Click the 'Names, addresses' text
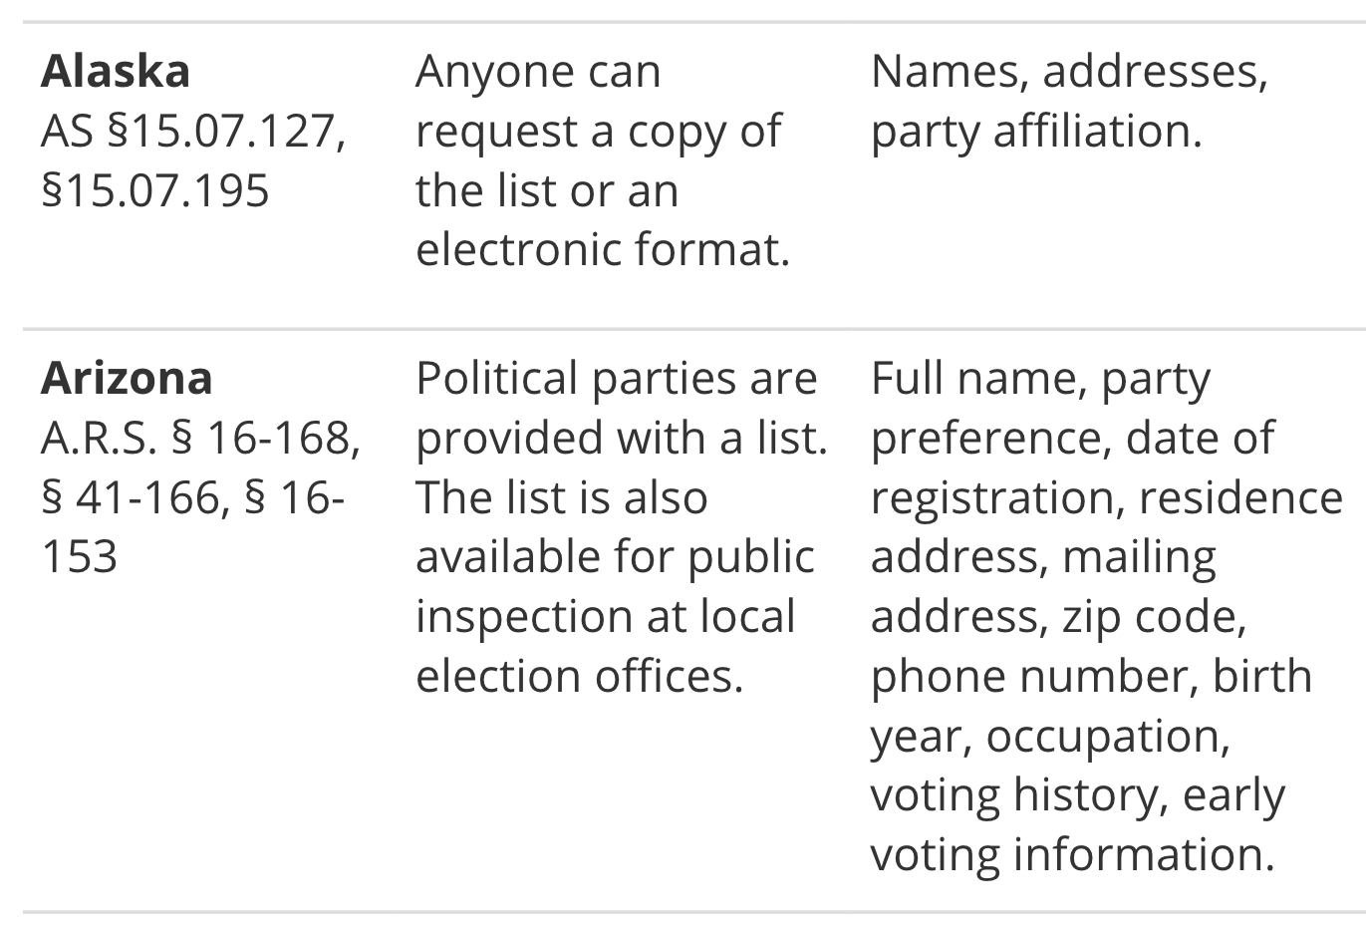The image size is (1366, 932). 1068,72
